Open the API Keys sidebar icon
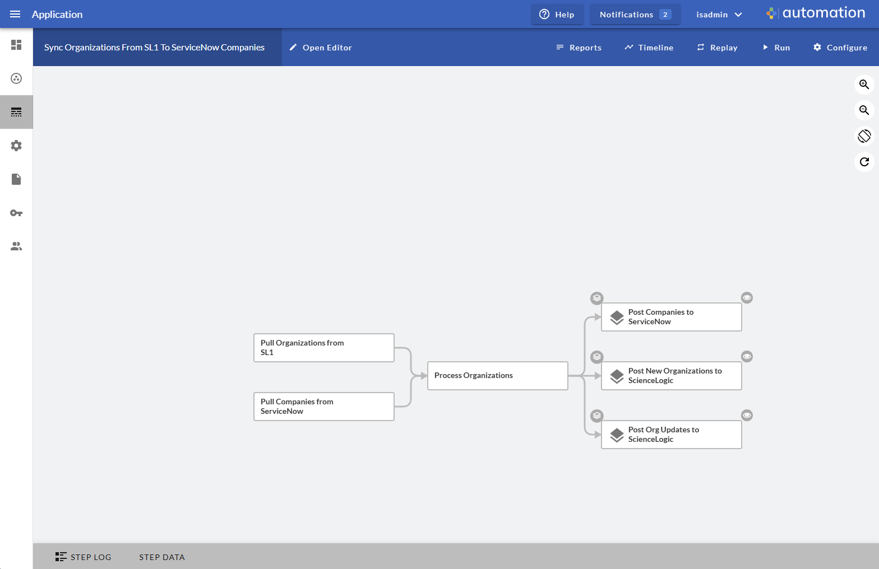Viewport: 879px width, 569px height. tap(16, 213)
